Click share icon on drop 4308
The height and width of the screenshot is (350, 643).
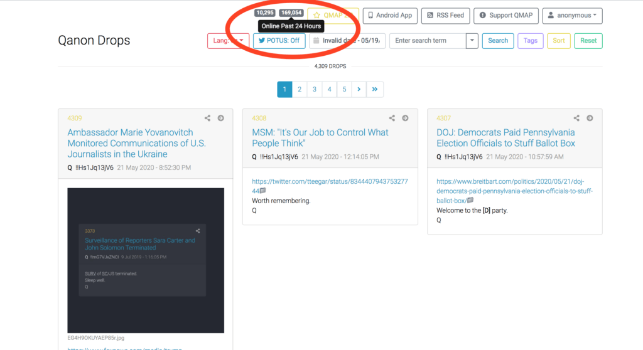[392, 118]
